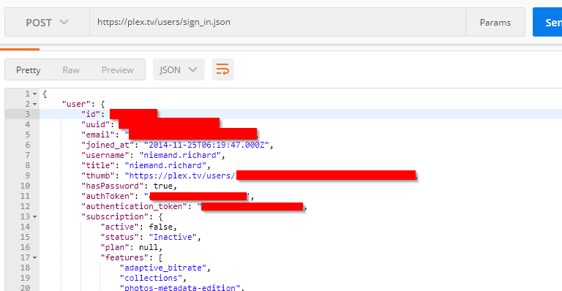Toggle the orange word wrap icon
562x291 pixels.
tap(223, 69)
